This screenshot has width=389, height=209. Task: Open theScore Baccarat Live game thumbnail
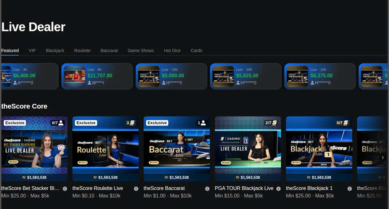tap(177, 149)
